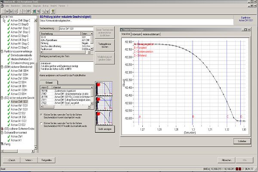The width and height of the screenshot is (258, 172).
Task: Select correctly performed test radio button
Action: pyautogui.click(x=41, y=114)
